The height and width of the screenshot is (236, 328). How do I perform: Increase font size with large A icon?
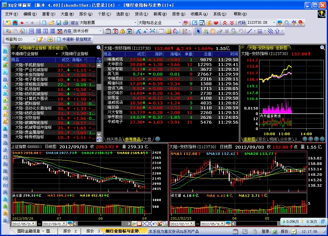(x=138, y=31)
